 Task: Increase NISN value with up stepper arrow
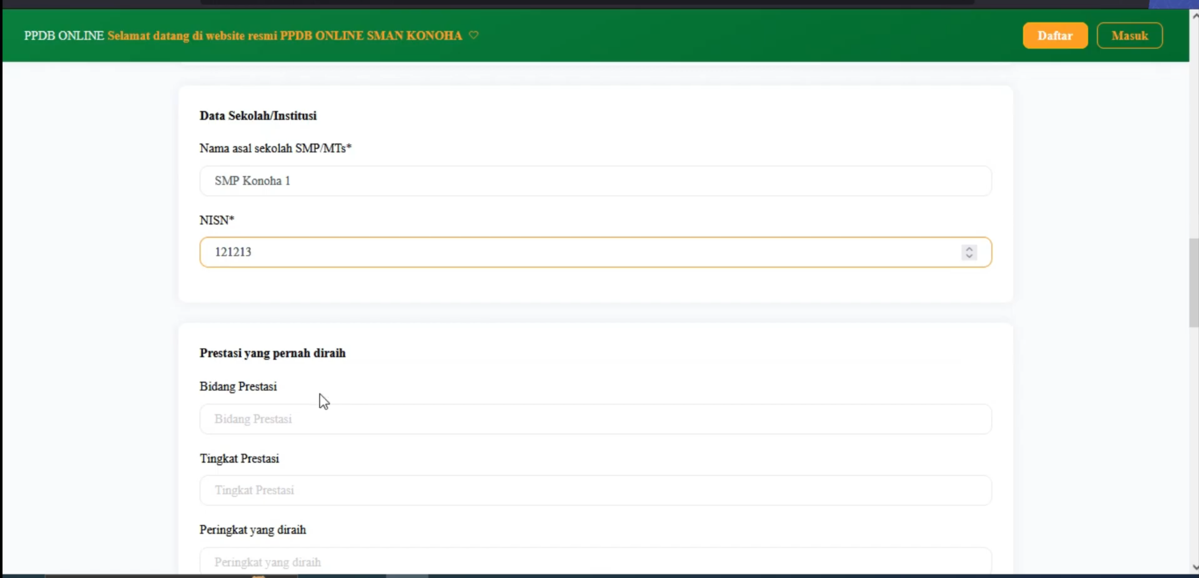tap(969, 248)
